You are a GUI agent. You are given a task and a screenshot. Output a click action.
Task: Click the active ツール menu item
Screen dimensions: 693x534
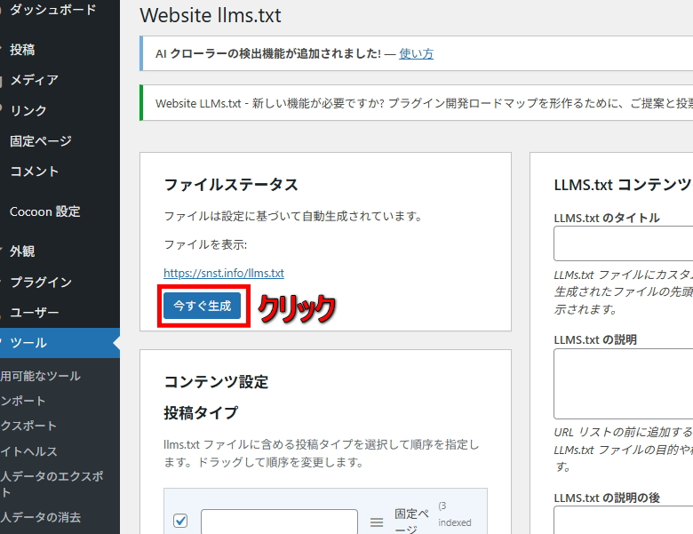pos(28,343)
